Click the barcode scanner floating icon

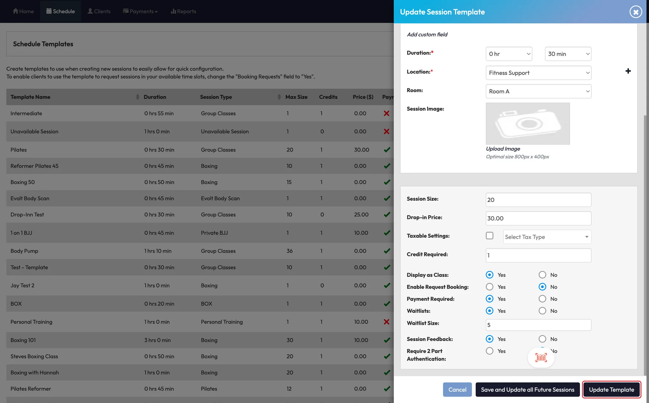tap(541, 358)
